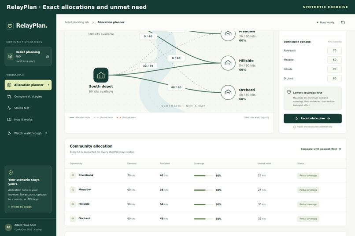Click the How it works book icon
The image size is (355, 236).
click(9, 120)
